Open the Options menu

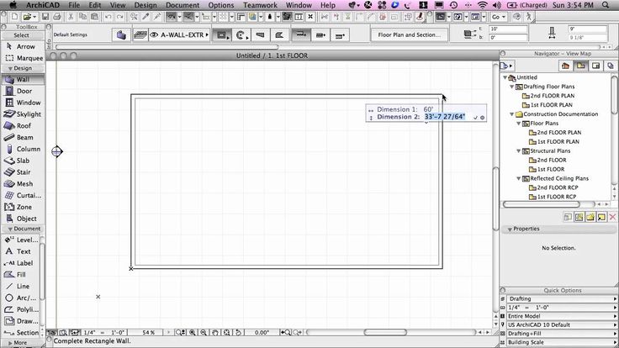point(221,5)
